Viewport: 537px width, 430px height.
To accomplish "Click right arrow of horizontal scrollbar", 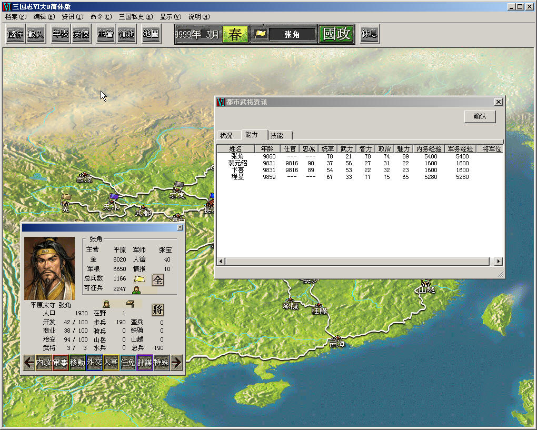I will pyautogui.click(x=499, y=262).
